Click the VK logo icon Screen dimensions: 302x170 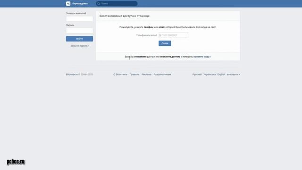(x=68, y=3)
